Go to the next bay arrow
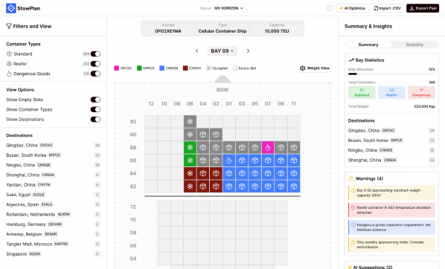 [248, 51]
